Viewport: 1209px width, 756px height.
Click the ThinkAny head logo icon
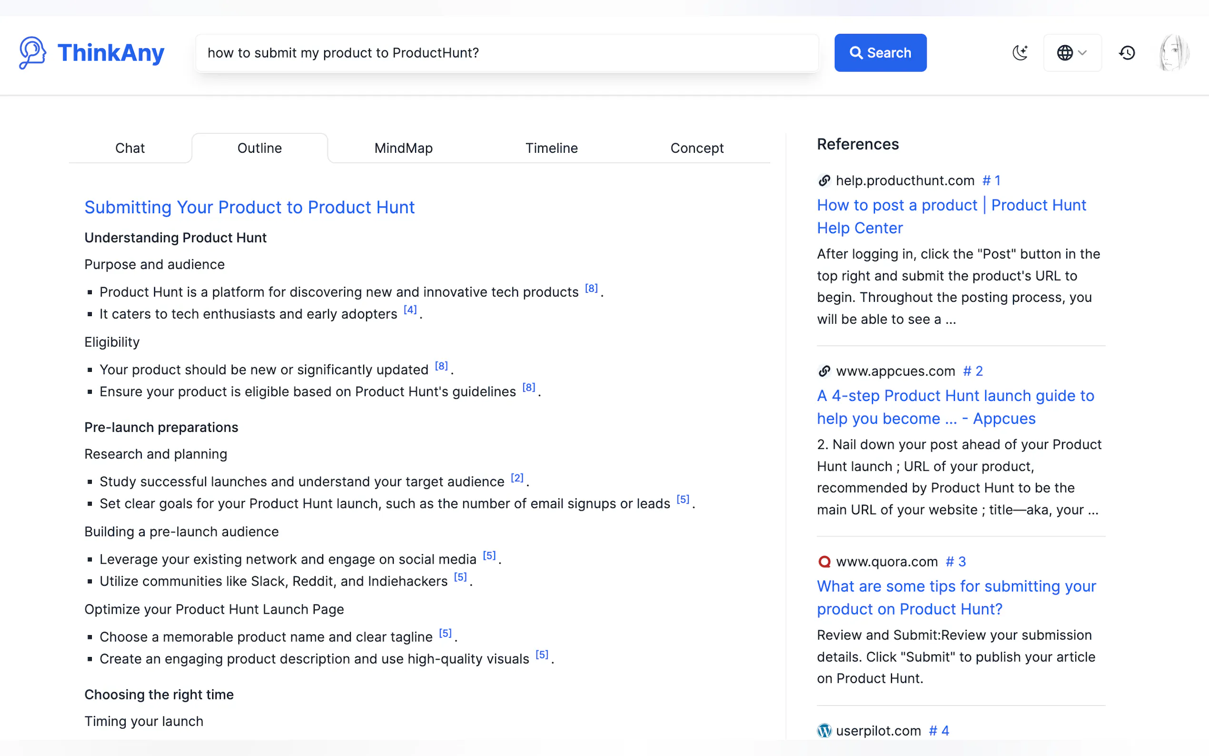coord(32,52)
